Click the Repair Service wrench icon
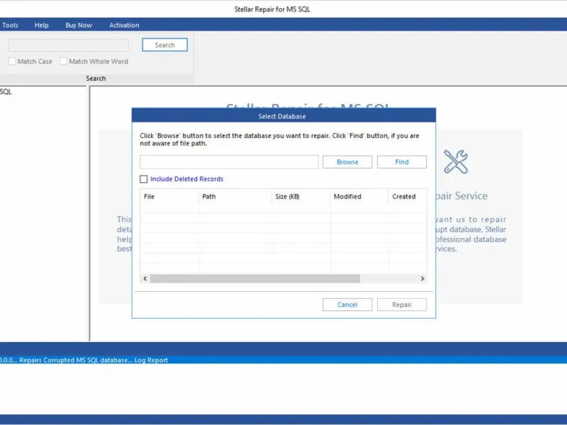Viewport: 567px width, 425px height. pos(455,161)
